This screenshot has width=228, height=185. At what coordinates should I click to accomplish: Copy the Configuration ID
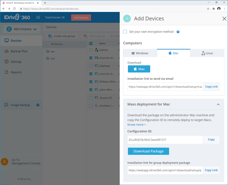coord(211,140)
